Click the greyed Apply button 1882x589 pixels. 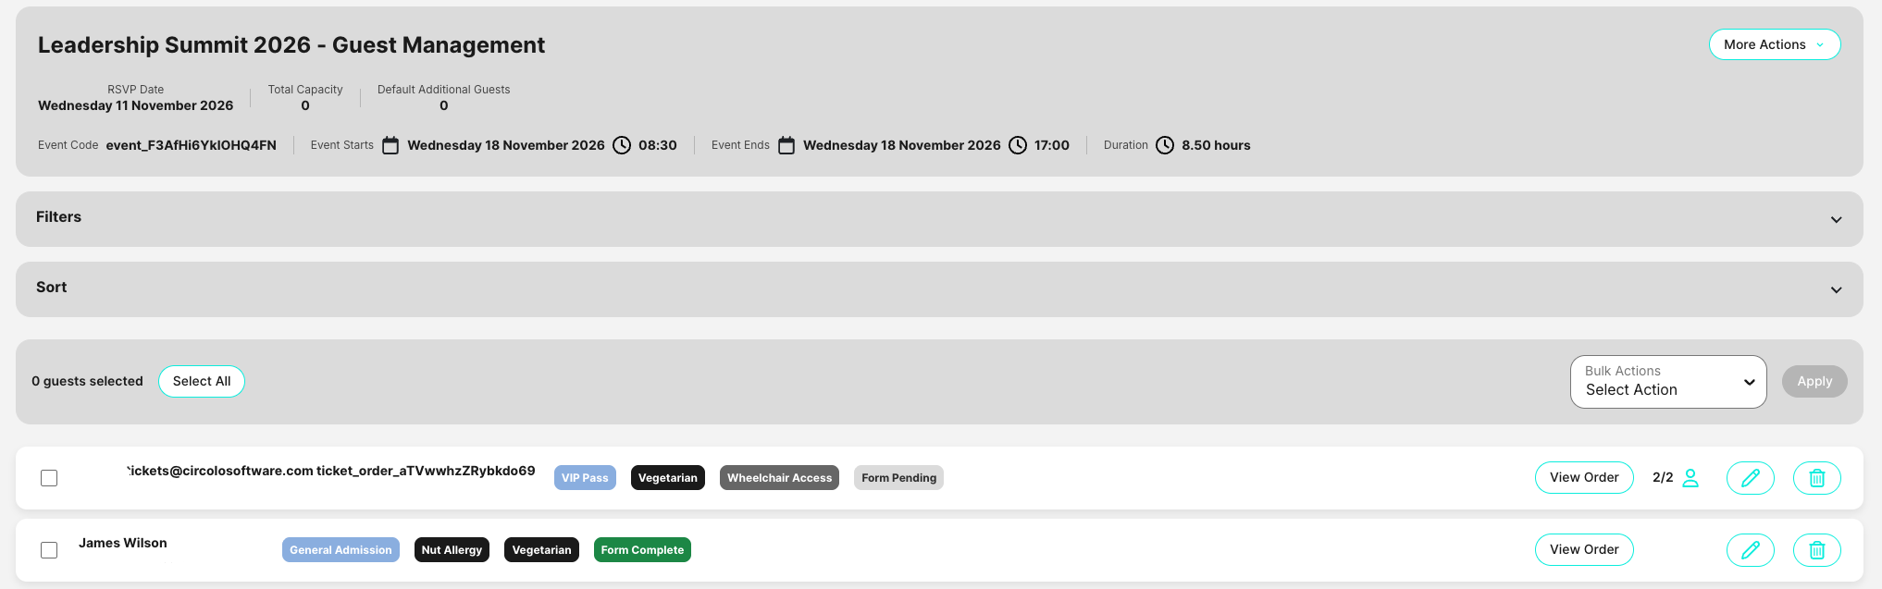click(x=1814, y=381)
